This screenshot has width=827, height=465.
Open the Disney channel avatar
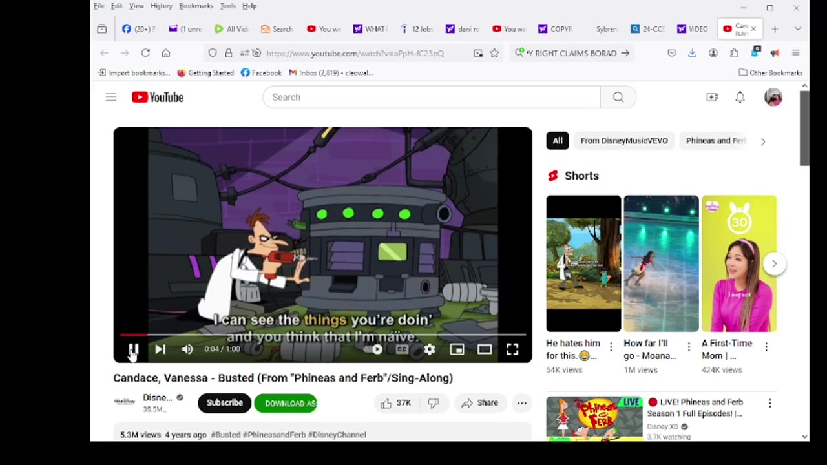(125, 402)
